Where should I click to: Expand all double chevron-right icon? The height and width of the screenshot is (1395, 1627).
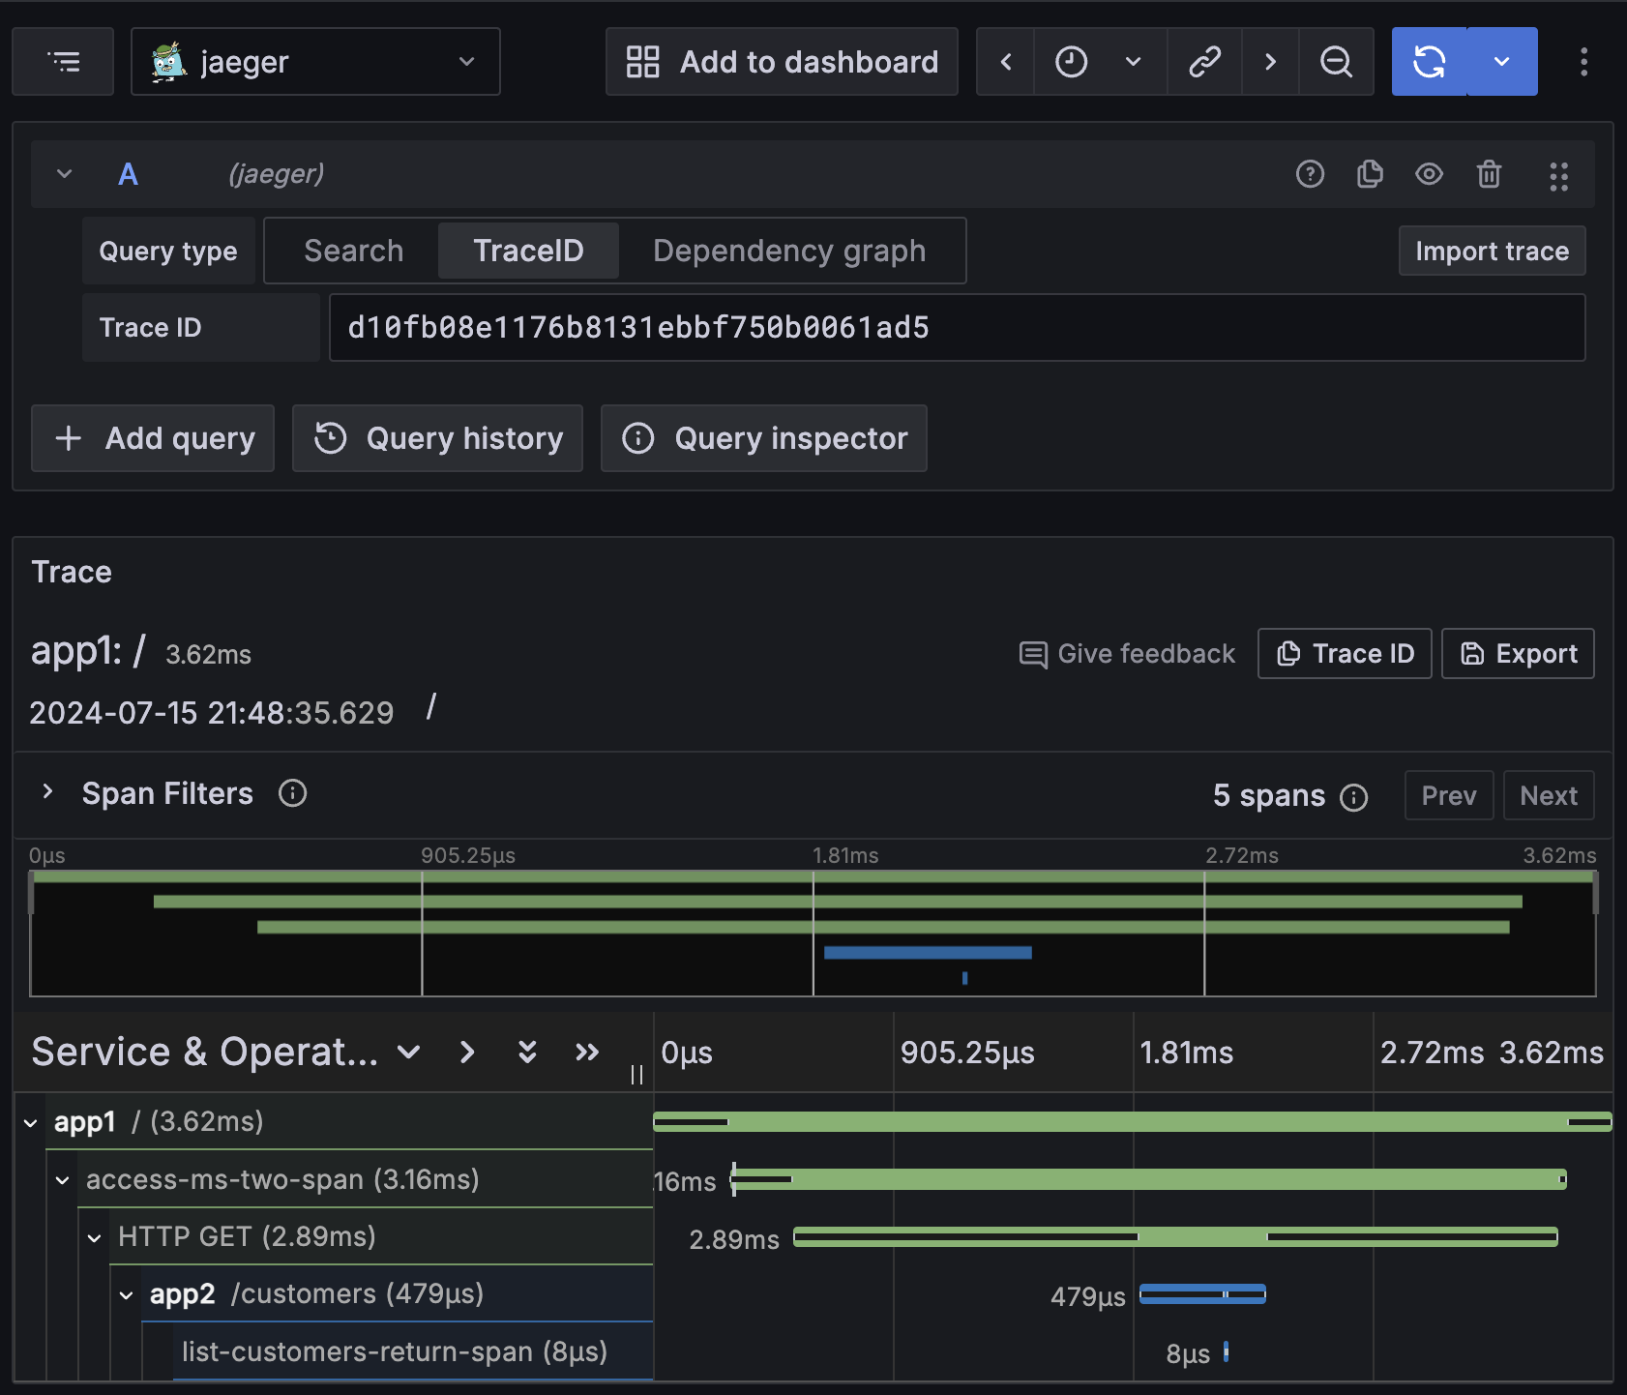pos(587,1052)
